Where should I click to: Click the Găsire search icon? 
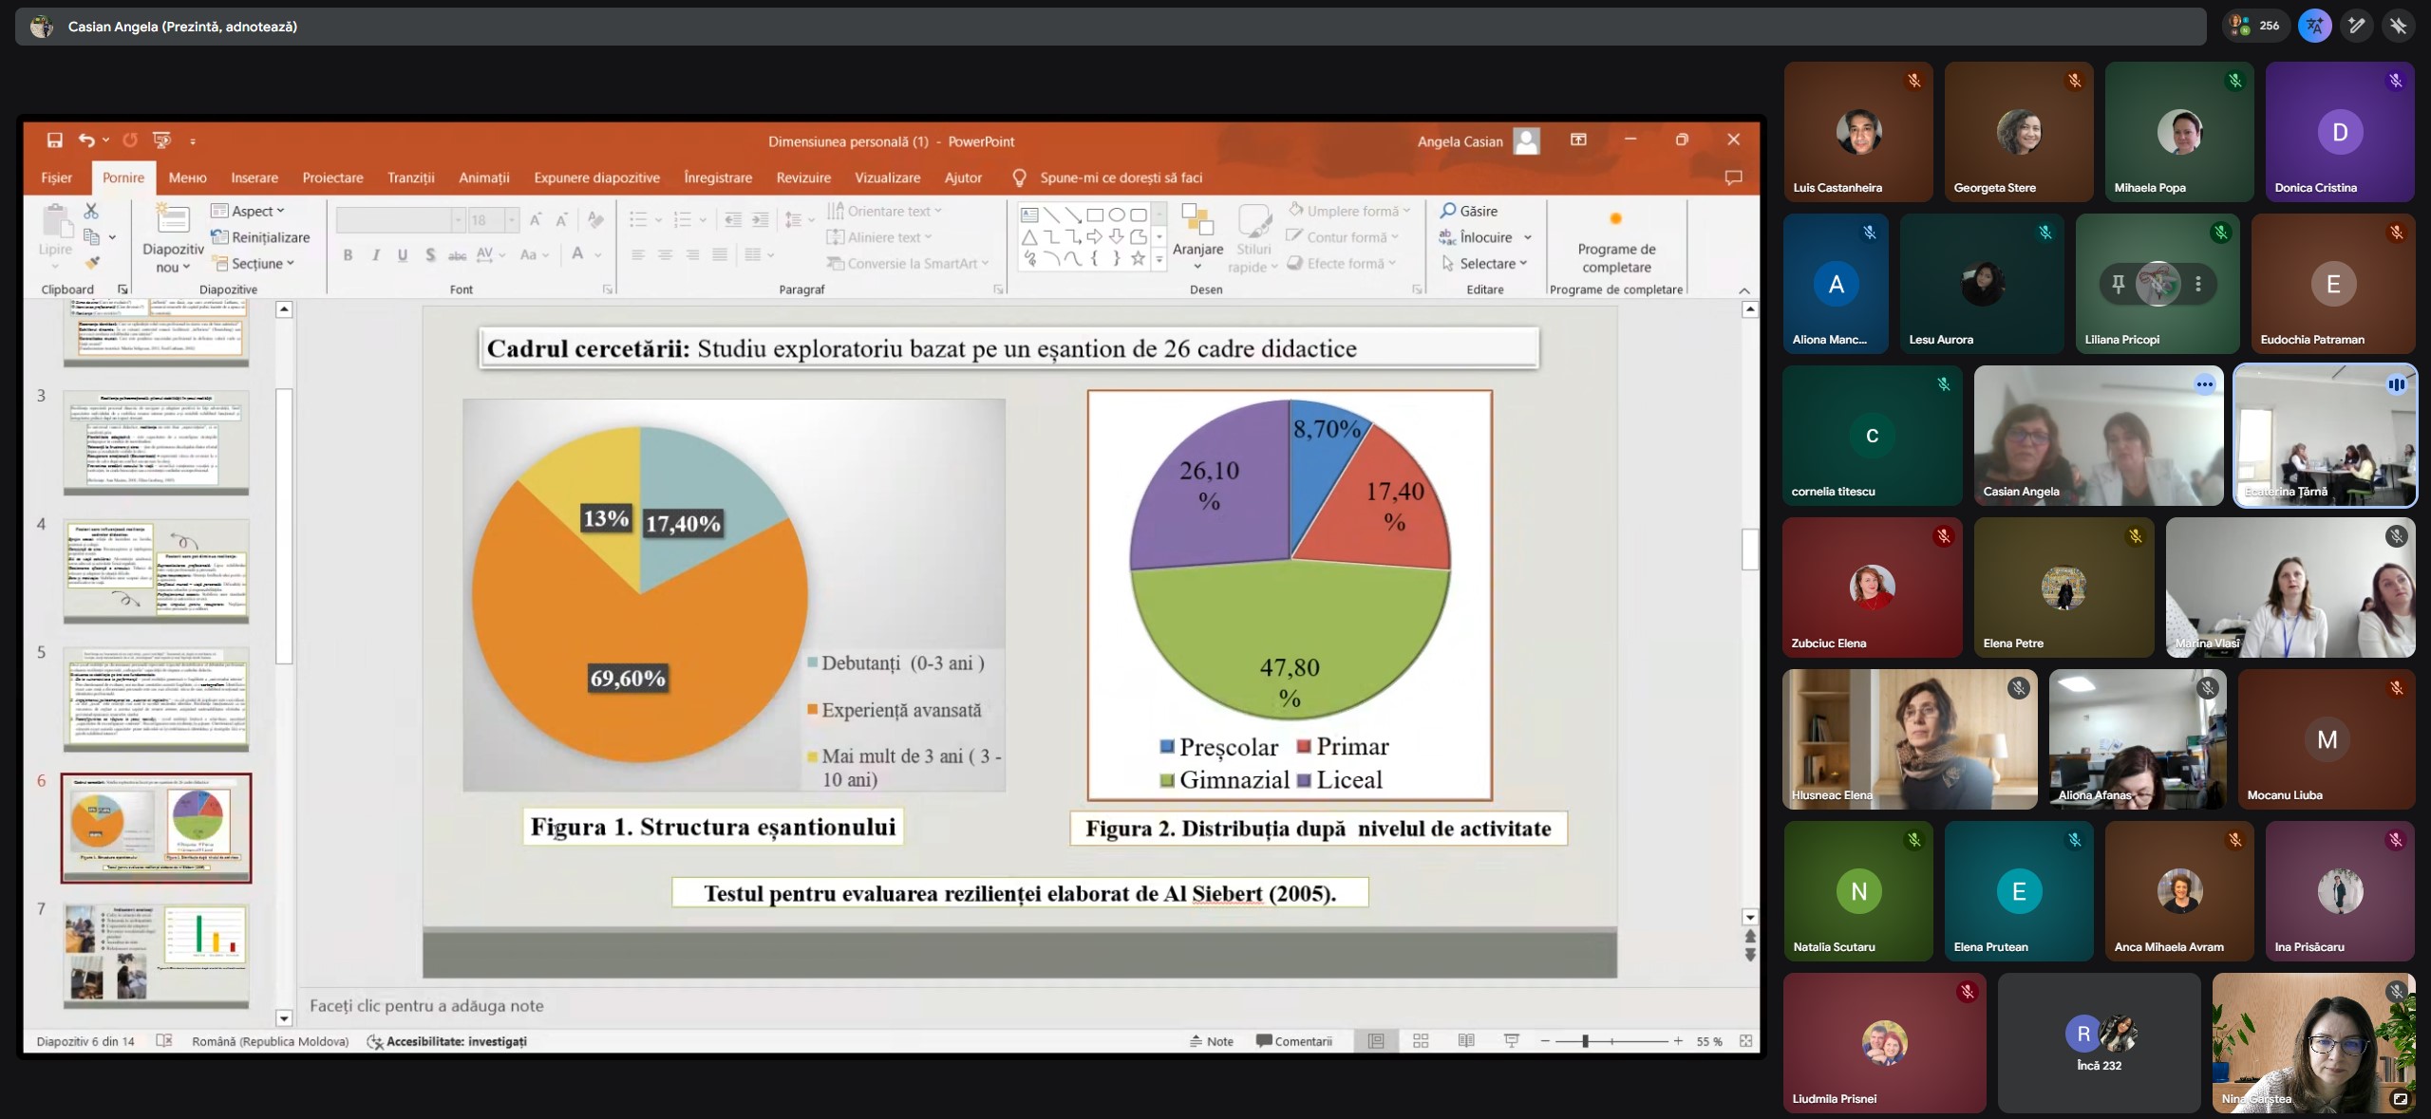coord(1448,211)
